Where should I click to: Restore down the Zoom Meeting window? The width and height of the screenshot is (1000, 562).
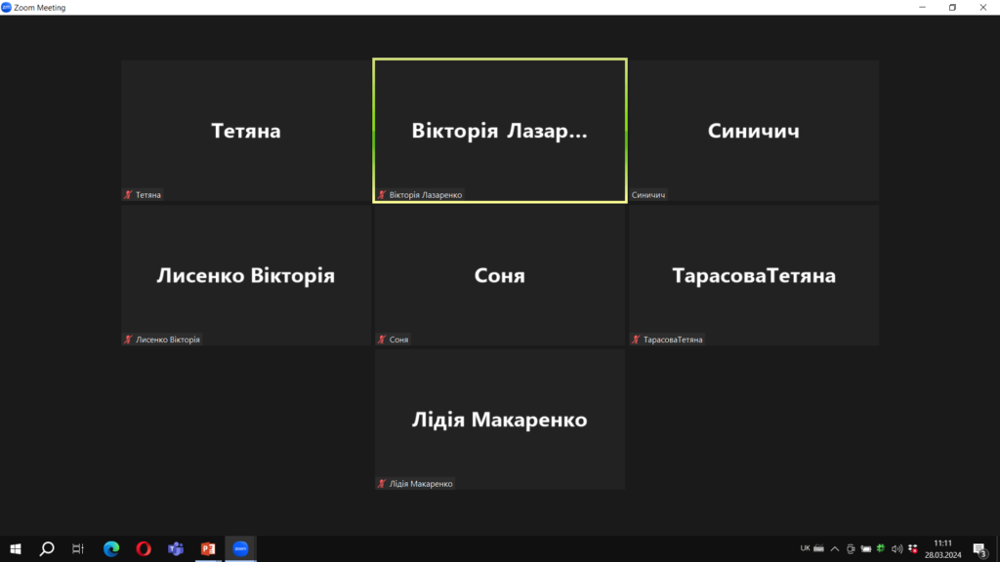pyautogui.click(x=953, y=7)
